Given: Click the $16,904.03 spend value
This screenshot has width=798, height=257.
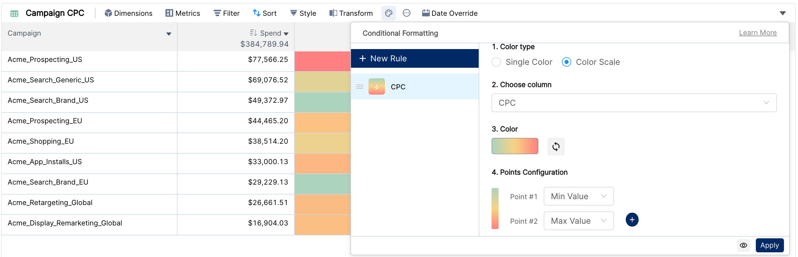Looking at the screenshot, I should click(x=268, y=223).
